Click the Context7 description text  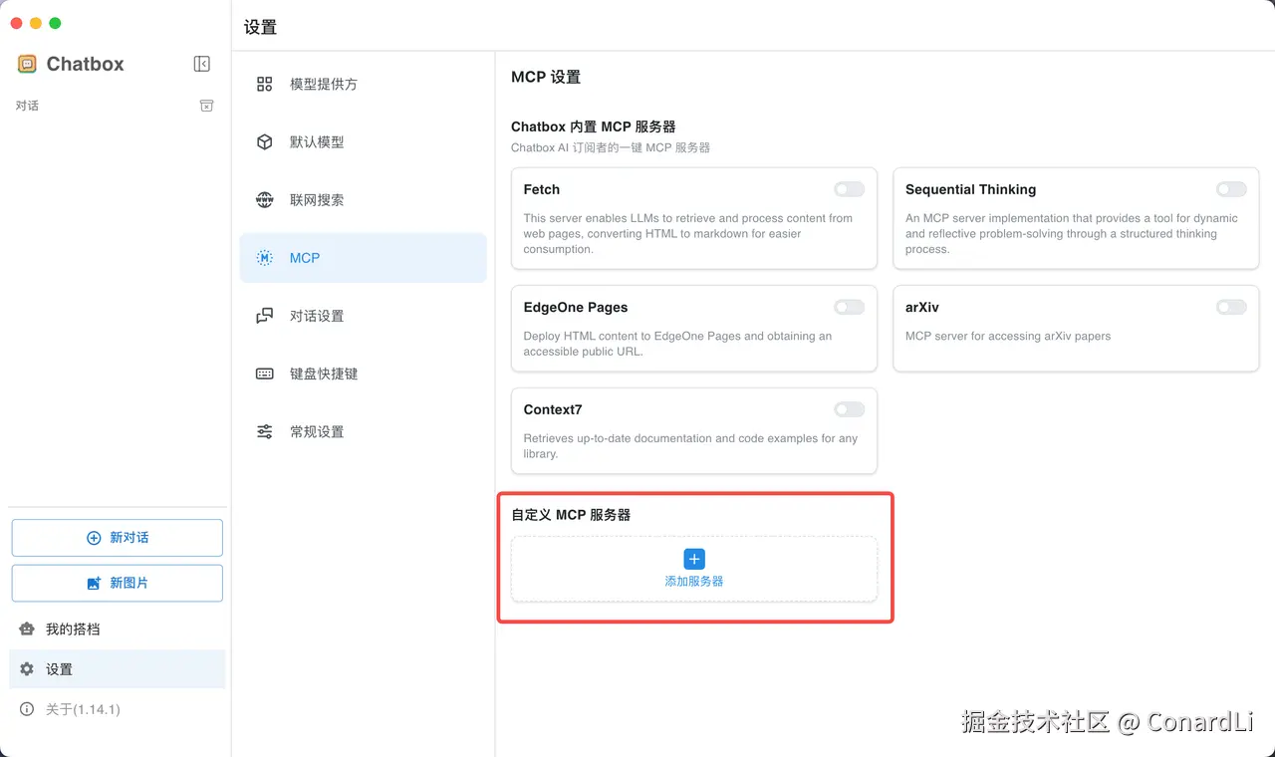[690, 445]
